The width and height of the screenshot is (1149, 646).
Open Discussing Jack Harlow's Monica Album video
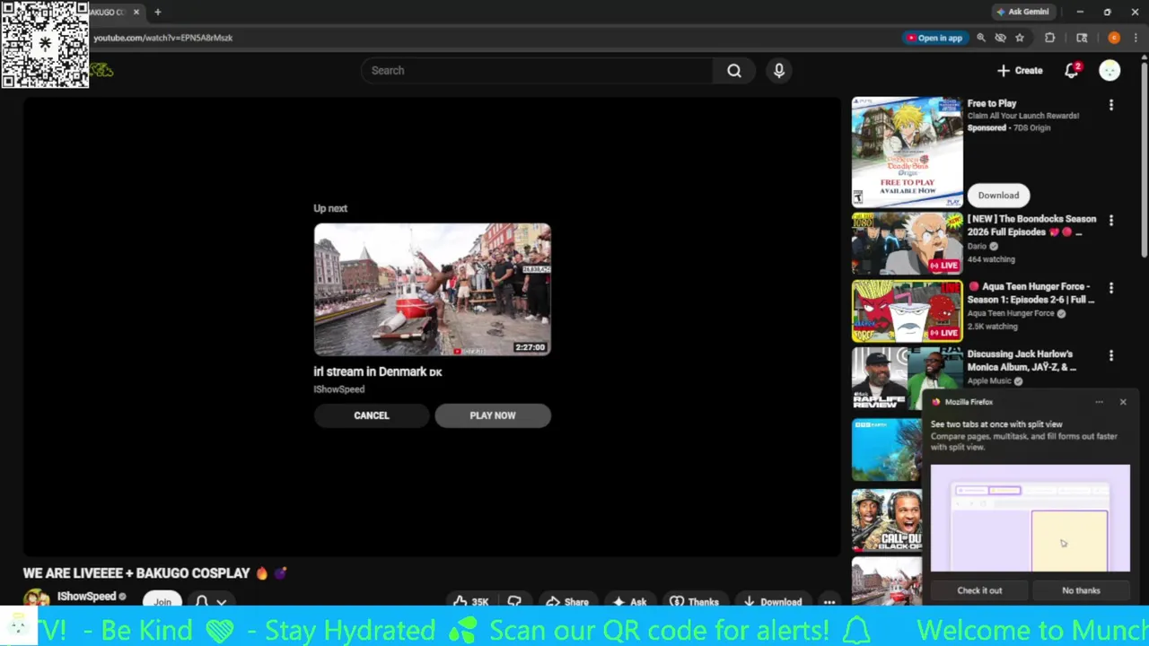point(907,379)
